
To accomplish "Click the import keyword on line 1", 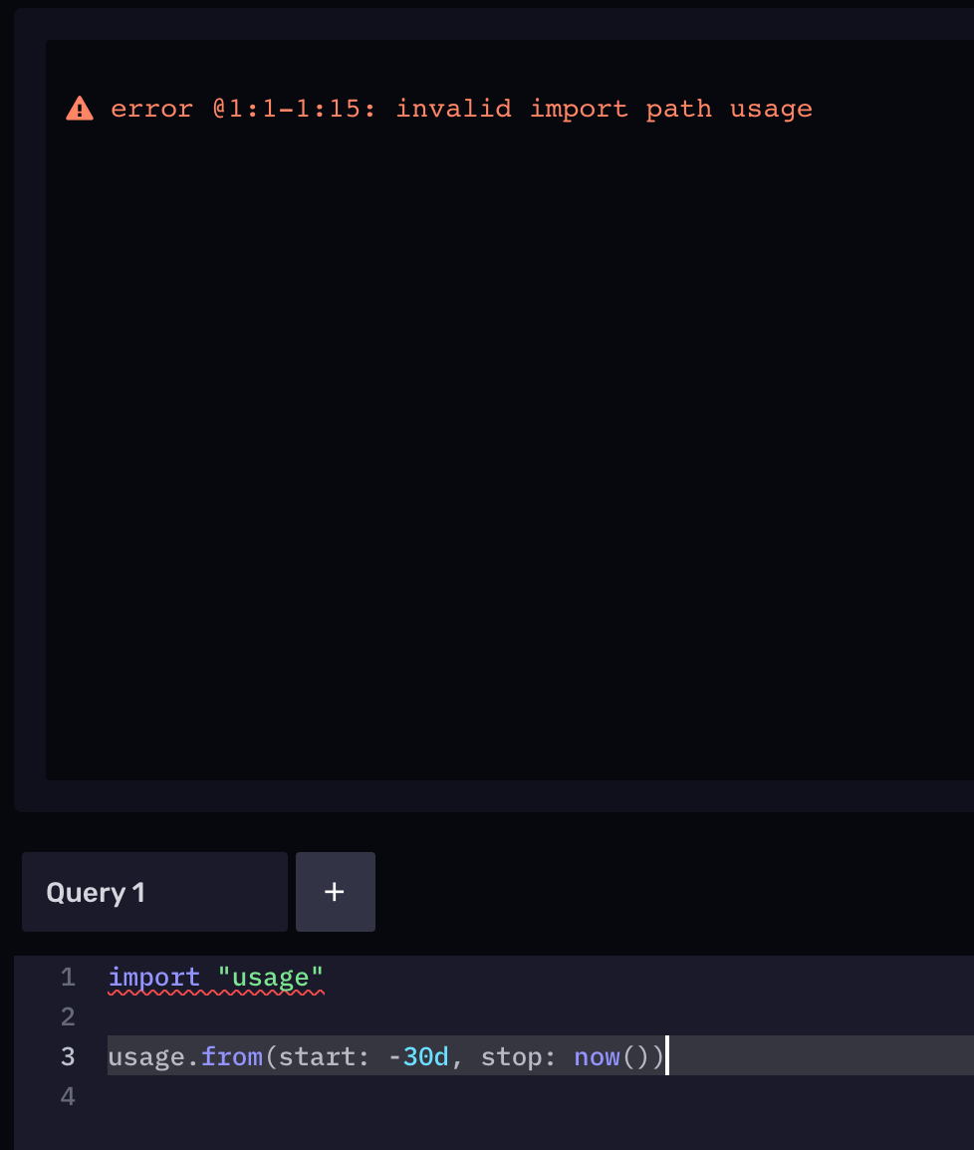I will pos(152,977).
